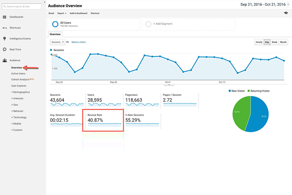Screen dimensions: 292x195
Task: Click Add to Dashboard button
Action: (x=78, y=13)
